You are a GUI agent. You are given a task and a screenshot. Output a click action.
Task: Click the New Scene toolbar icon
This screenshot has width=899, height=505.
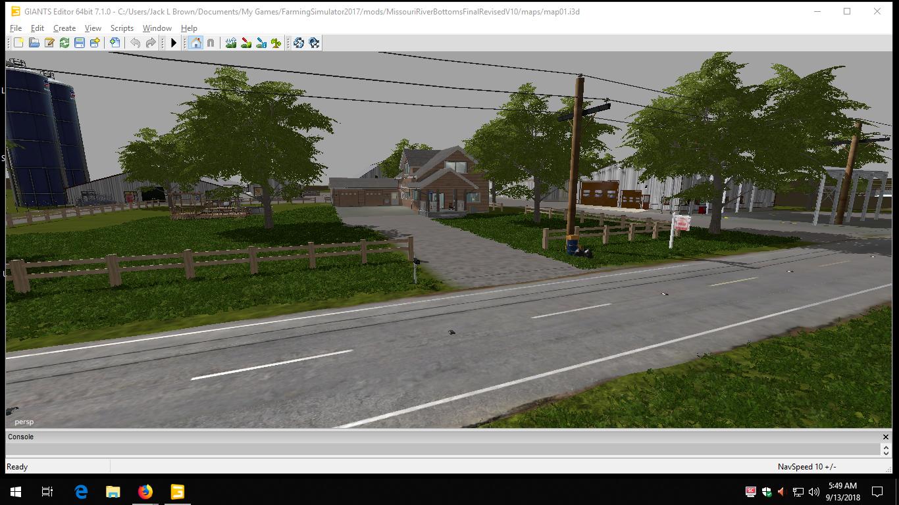18,43
